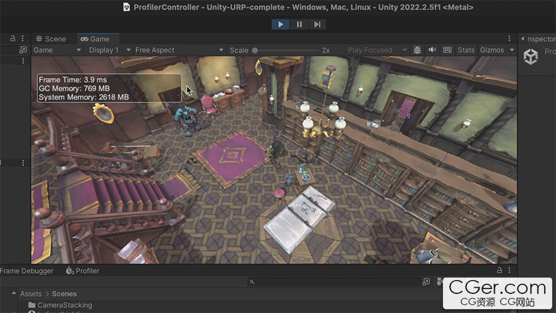This screenshot has height=313, width=556.
Task: Select the Game tab
Action: tap(95, 39)
